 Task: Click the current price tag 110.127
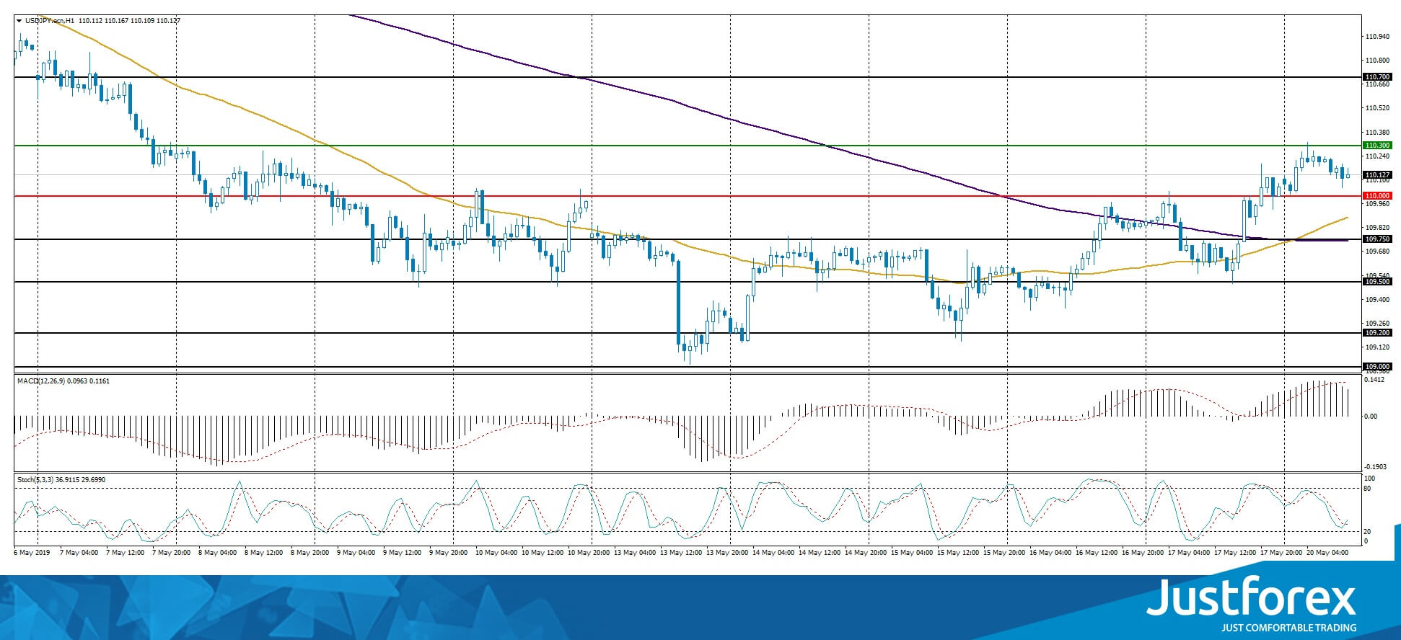[1377, 175]
